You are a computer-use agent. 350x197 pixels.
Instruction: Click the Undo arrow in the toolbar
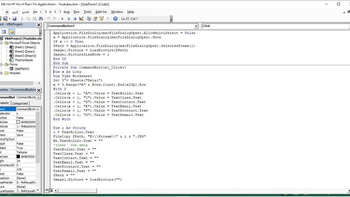tap(49, 19)
